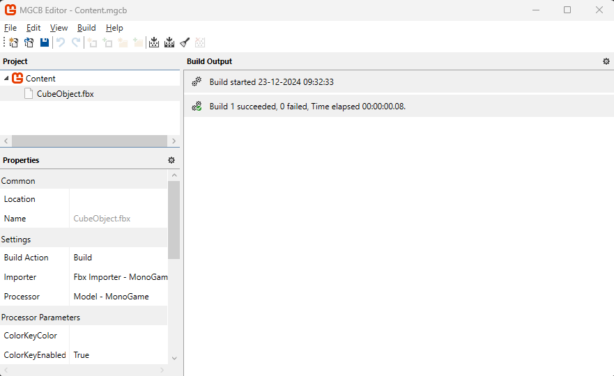Open the Properties panel gear menu
The height and width of the screenshot is (376, 614).
(x=171, y=160)
